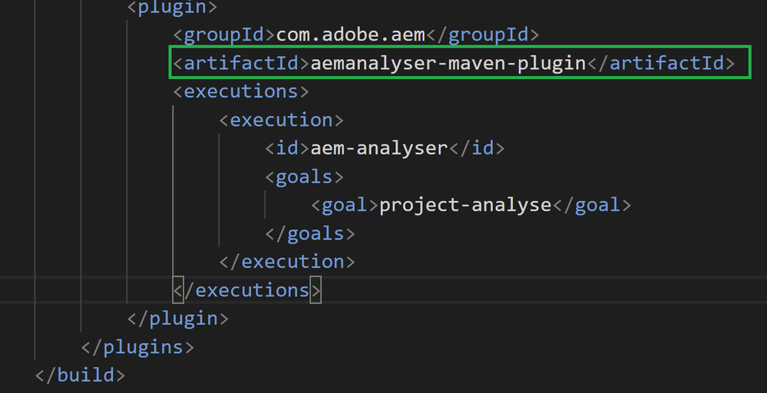Click the opening goal tag

coord(345,205)
